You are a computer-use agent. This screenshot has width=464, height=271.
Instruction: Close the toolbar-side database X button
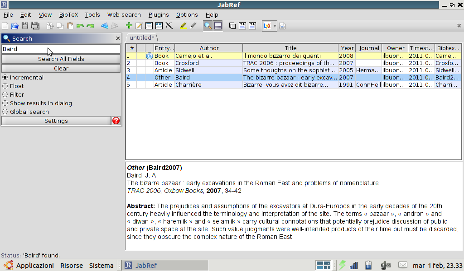coord(459,26)
